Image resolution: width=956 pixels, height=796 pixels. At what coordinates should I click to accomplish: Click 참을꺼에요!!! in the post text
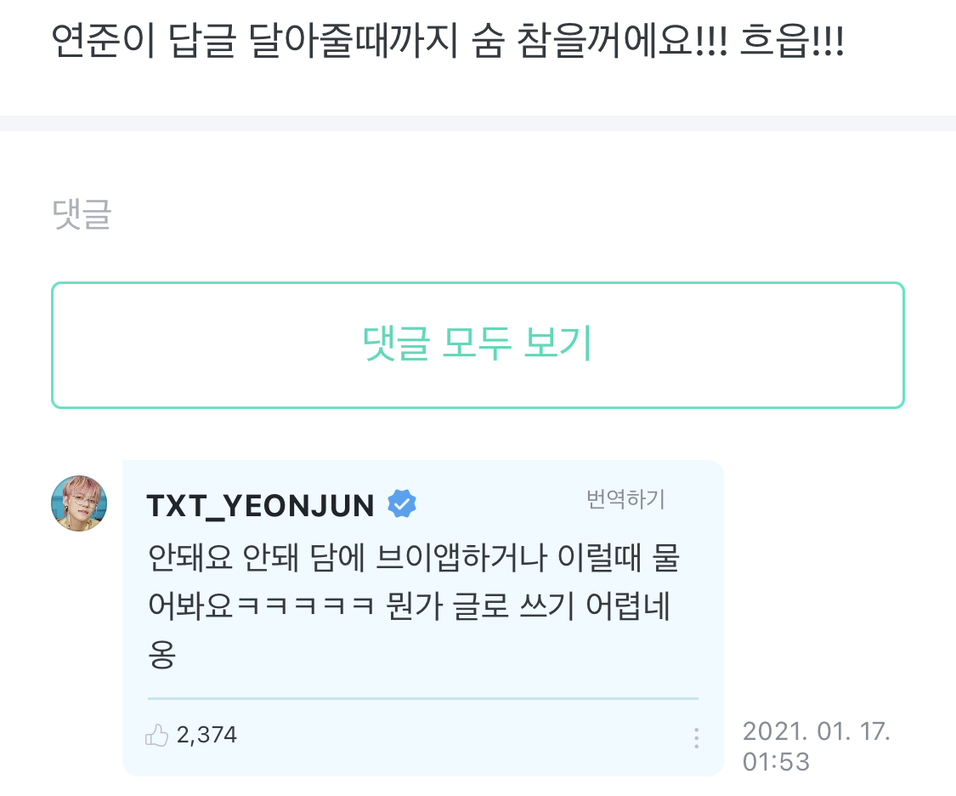pyautogui.click(x=622, y=41)
